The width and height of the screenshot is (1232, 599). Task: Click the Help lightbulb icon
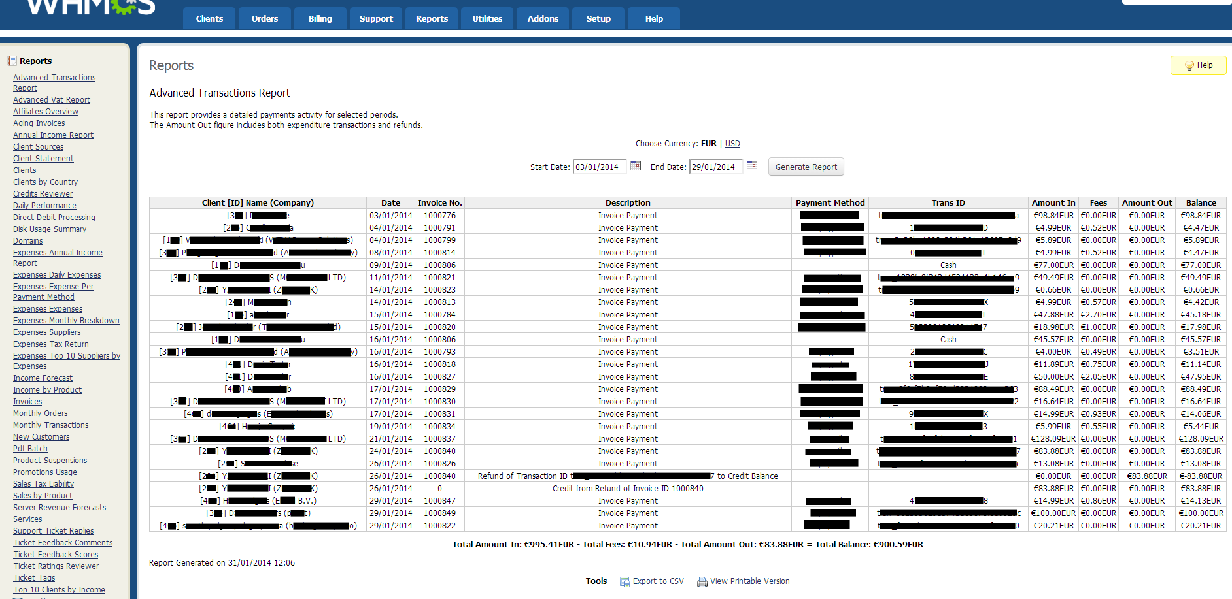point(1189,66)
